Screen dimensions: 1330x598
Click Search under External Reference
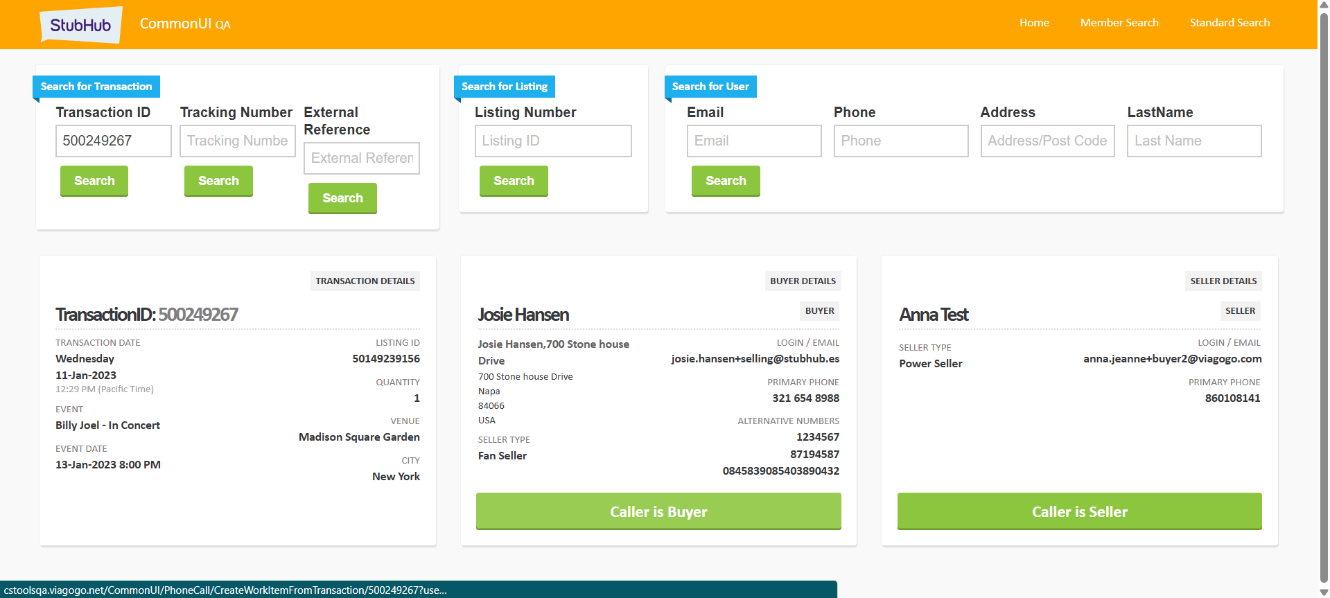pyautogui.click(x=342, y=198)
